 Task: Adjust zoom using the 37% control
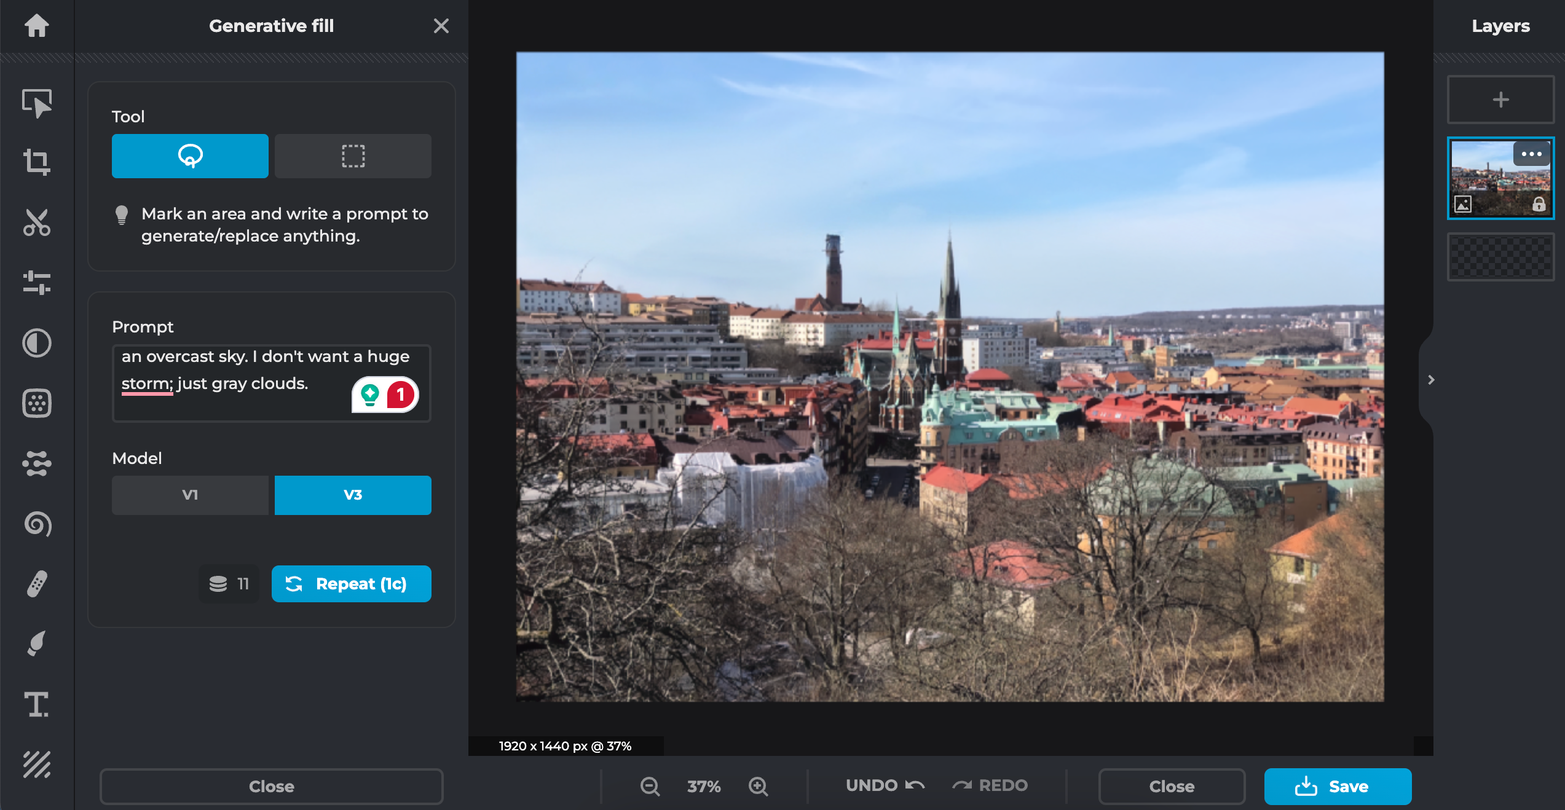pyautogui.click(x=703, y=785)
